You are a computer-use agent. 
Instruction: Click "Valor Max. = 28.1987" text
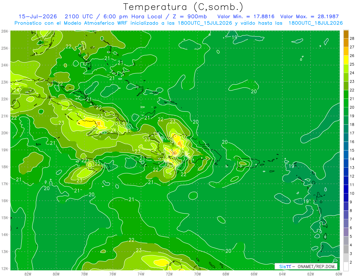pyautogui.click(x=309, y=16)
